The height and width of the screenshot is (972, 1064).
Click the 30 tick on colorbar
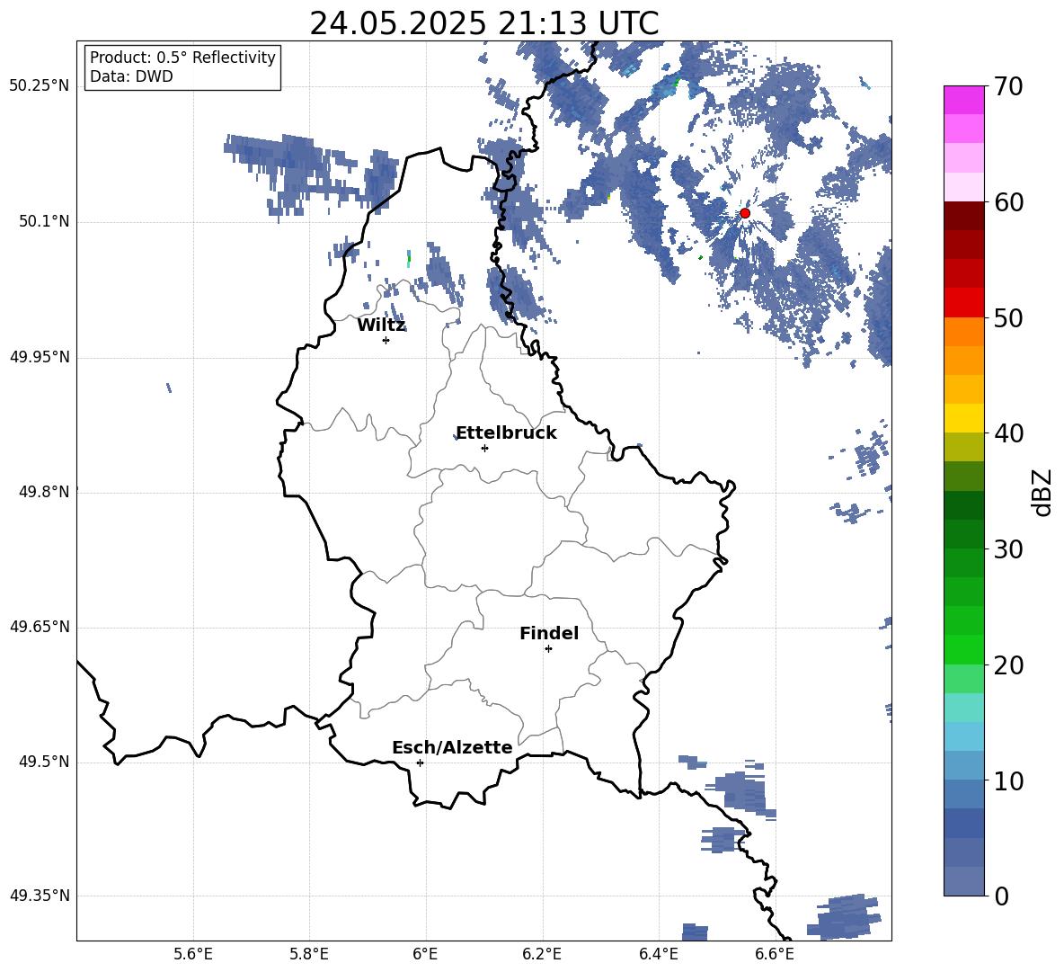pyautogui.click(x=1008, y=549)
